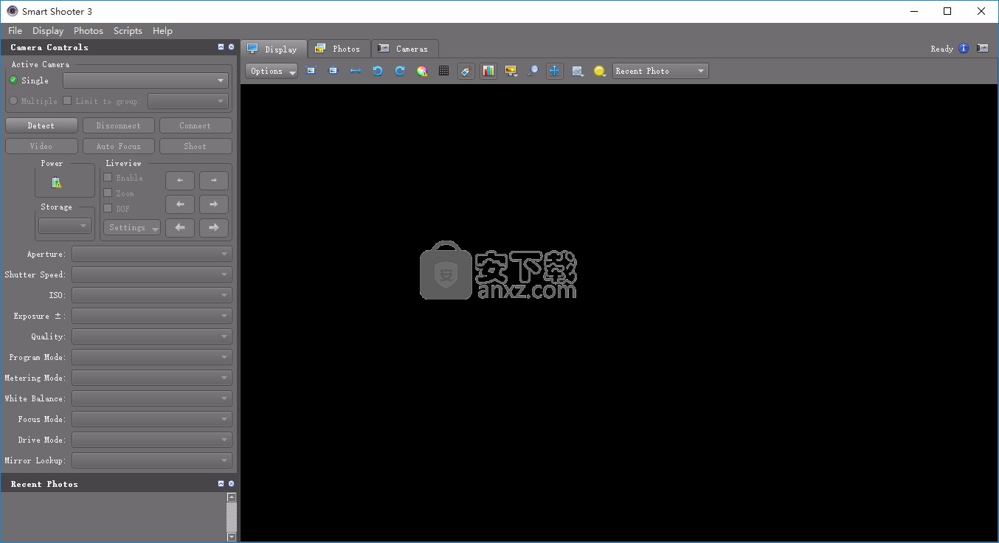Check the Liveview DOF checkbox
Screen dimensions: 999x543
point(108,208)
